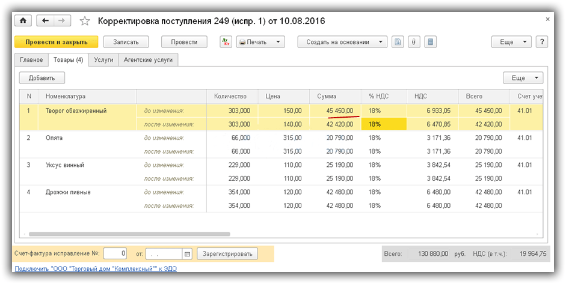Navigate back with the left arrow
The image size is (566, 284).
[x=46, y=21]
